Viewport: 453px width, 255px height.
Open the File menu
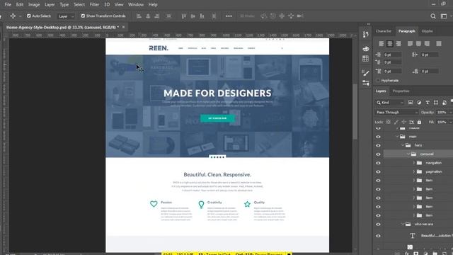point(8,5)
